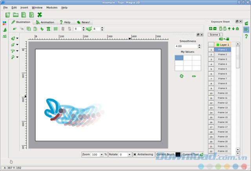Click the trash delete icon in Illustration toolbar
Viewport: 251px width, 171px height.
click(48, 29)
